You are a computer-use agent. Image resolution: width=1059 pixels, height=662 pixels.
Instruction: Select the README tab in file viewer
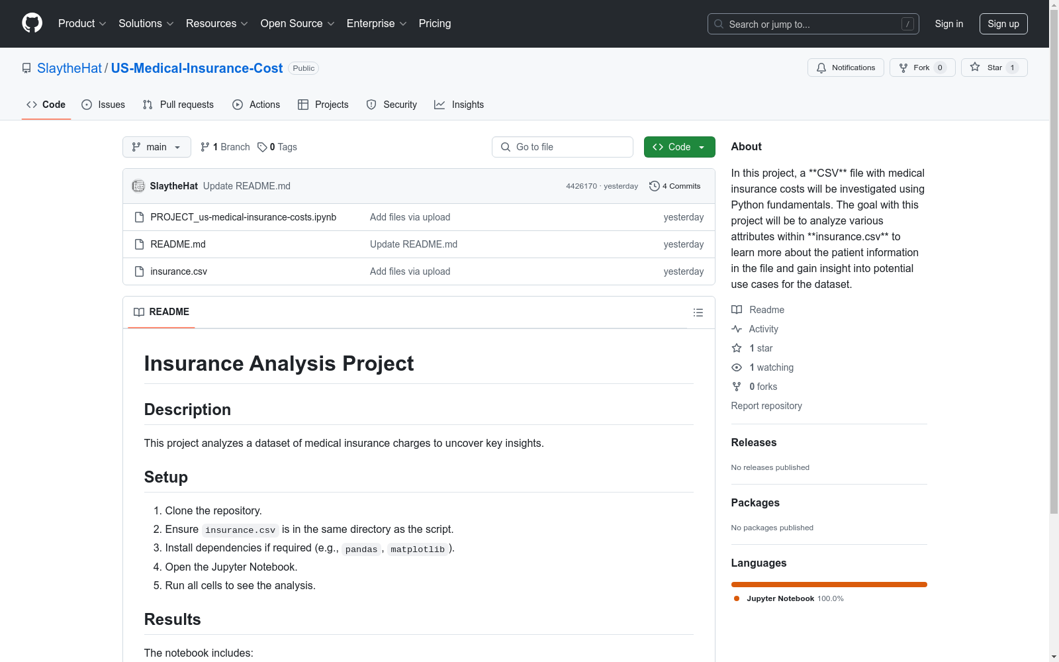161,312
